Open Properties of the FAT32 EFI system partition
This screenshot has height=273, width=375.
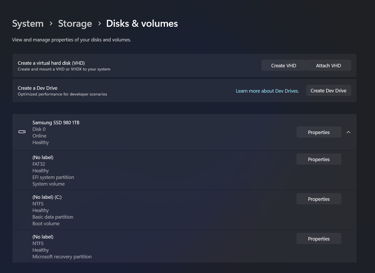pos(319,159)
